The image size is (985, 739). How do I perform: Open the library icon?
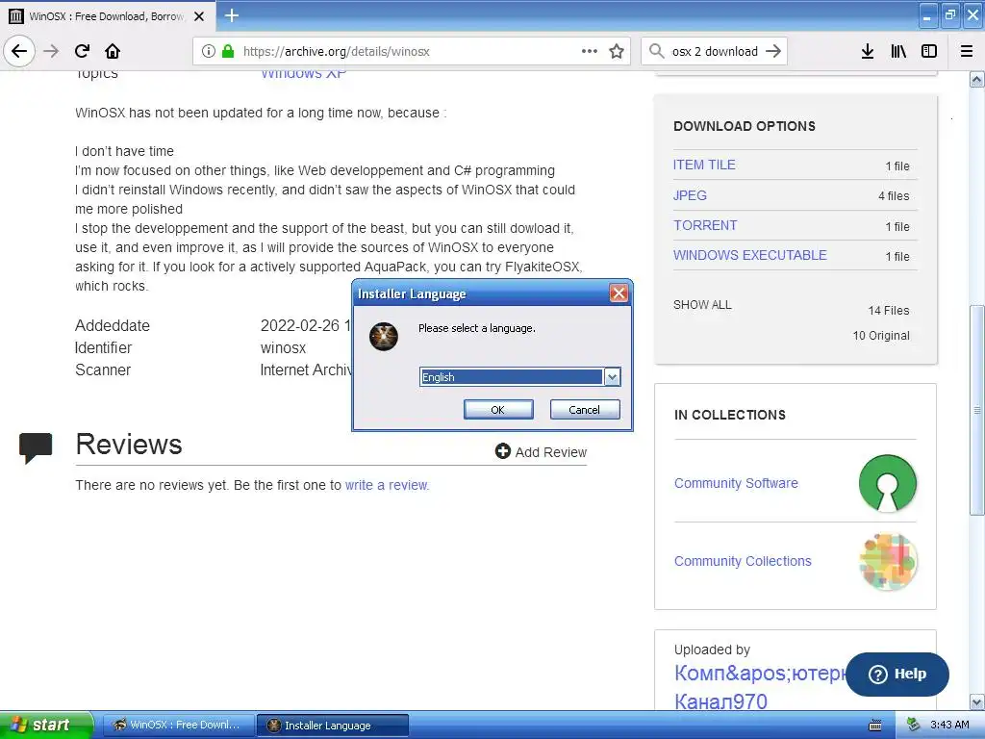pyautogui.click(x=898, y=51)
